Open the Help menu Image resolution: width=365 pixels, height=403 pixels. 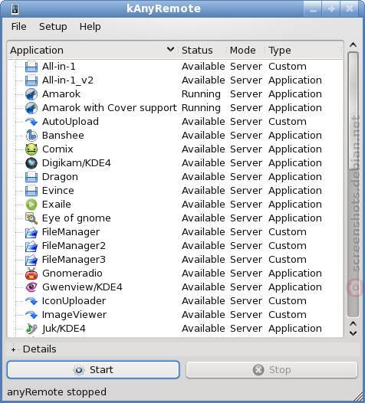tap(90, 27)
